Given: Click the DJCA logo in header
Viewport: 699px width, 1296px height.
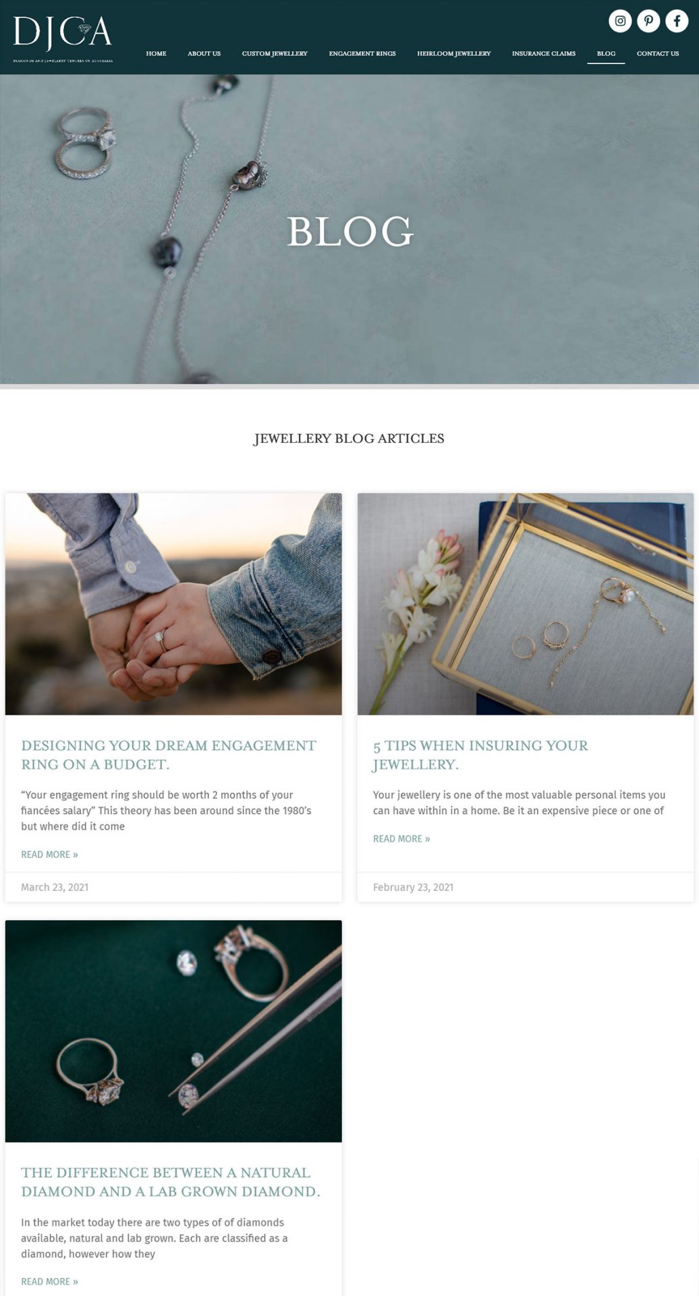Looking at the screenshot, I should 63,38.
